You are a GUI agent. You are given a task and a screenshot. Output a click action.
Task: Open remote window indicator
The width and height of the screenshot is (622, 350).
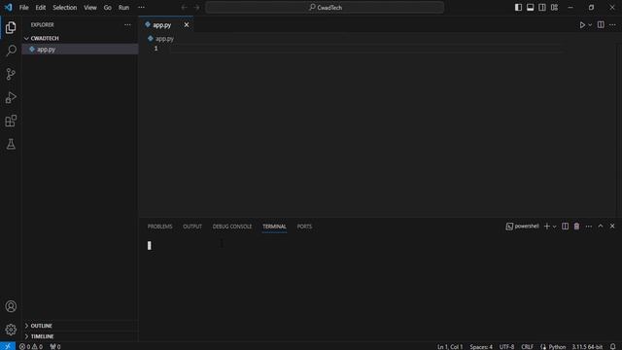pyautogui.click(x=8, y=346)
